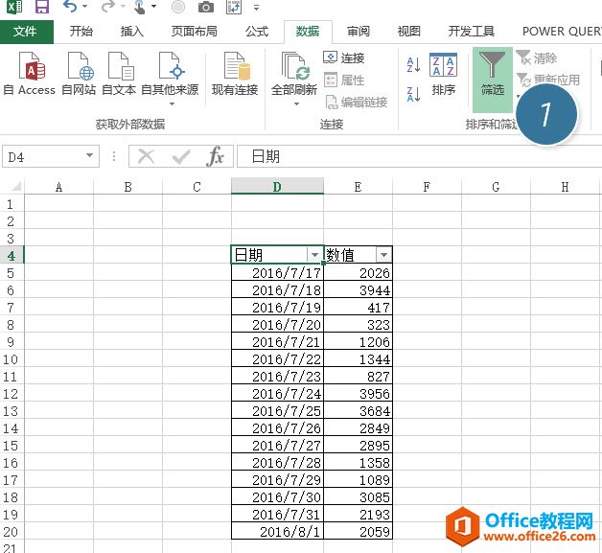
Task: Open the 日期 column filter dropdown
Action: (314, 255)
